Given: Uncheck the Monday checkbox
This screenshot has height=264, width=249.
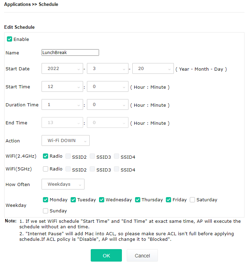Looking at the screenshot, I should 45,200.
